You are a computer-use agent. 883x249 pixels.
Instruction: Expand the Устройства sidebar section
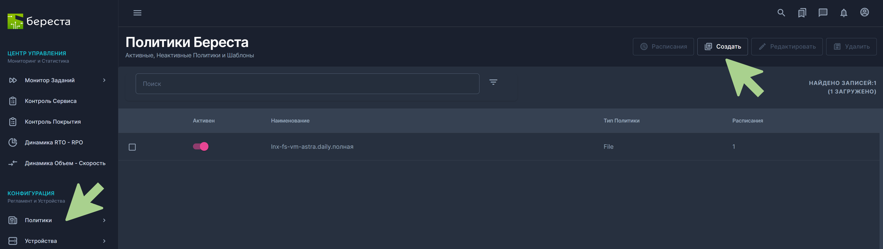coord(104,241)
